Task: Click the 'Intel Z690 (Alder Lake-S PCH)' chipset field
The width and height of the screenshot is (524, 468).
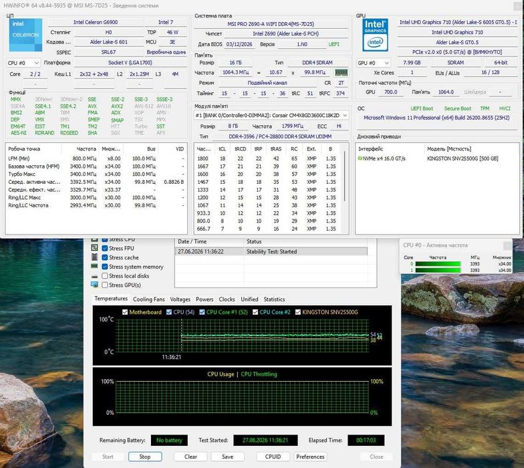Action: click(x=286, y=33)
